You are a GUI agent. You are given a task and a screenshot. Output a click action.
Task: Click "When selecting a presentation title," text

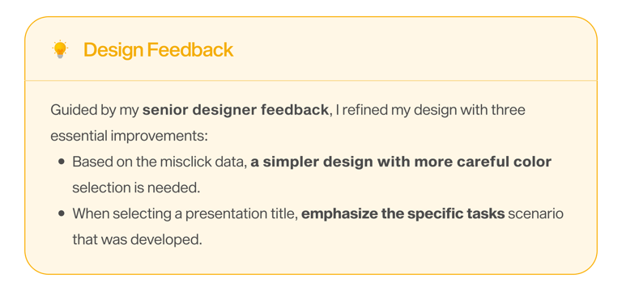pyautogui.click(x=185, y=214)
